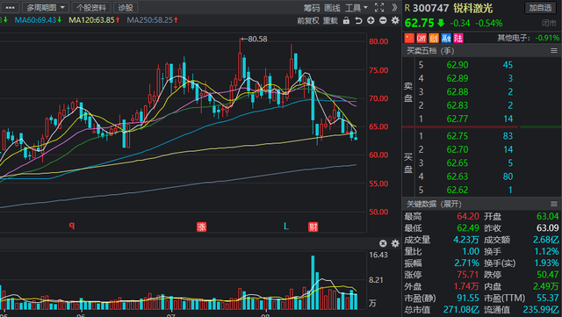
Task: Select buy level 4 price 62.63
Action: point(458,177)
